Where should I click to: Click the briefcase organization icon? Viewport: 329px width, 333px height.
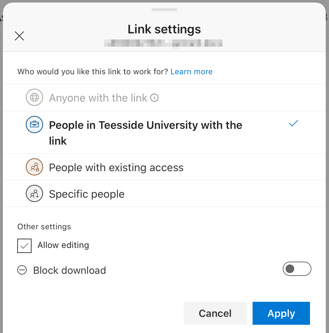click(x=34, y=125)
